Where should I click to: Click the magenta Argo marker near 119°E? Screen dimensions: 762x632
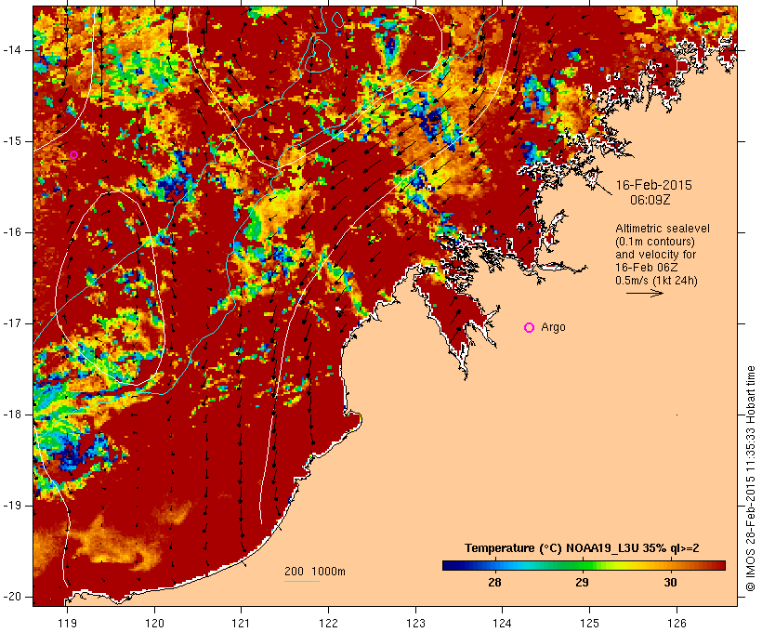73,155
